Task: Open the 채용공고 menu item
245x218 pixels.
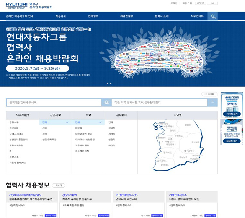Action: (x=60, y=16)
